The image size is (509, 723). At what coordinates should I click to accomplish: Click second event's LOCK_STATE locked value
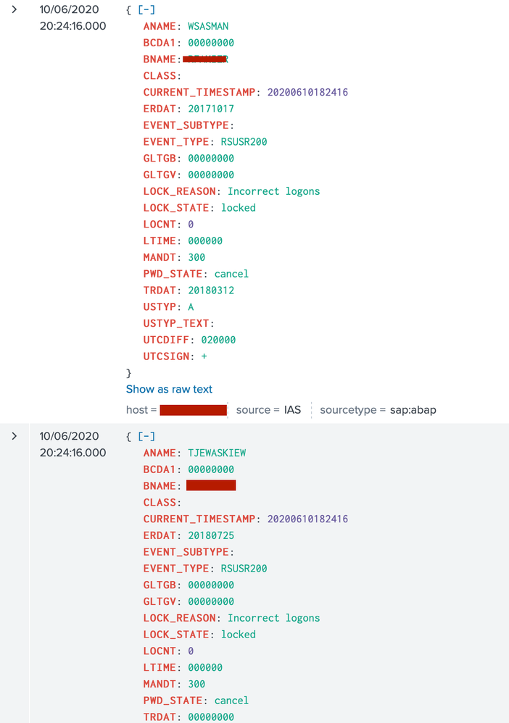(x=238, y=635)
